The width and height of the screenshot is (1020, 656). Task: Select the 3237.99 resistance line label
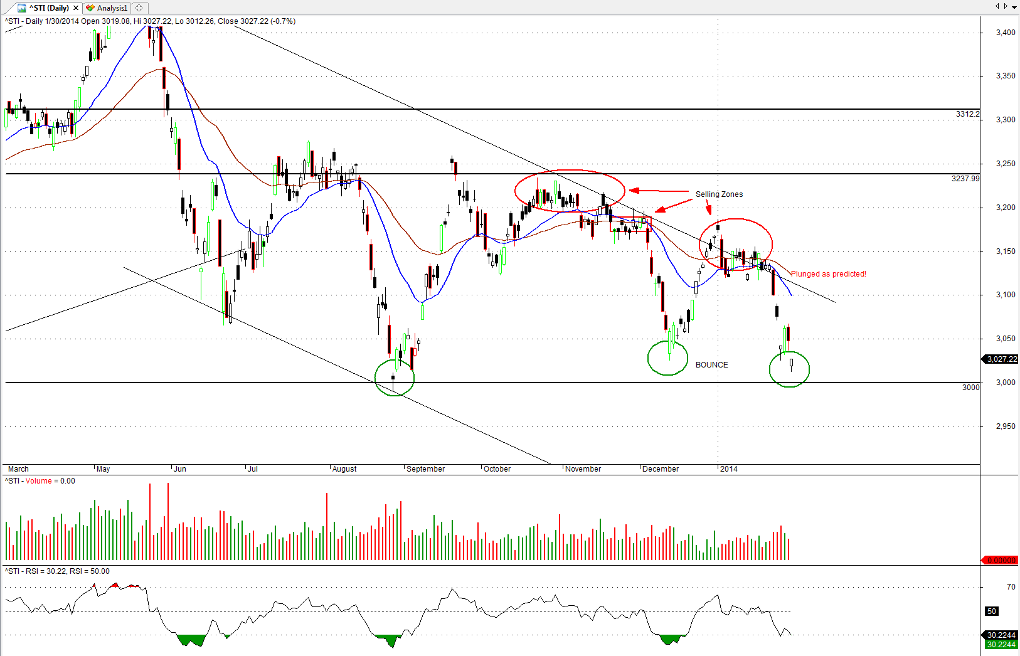(965, 179)
